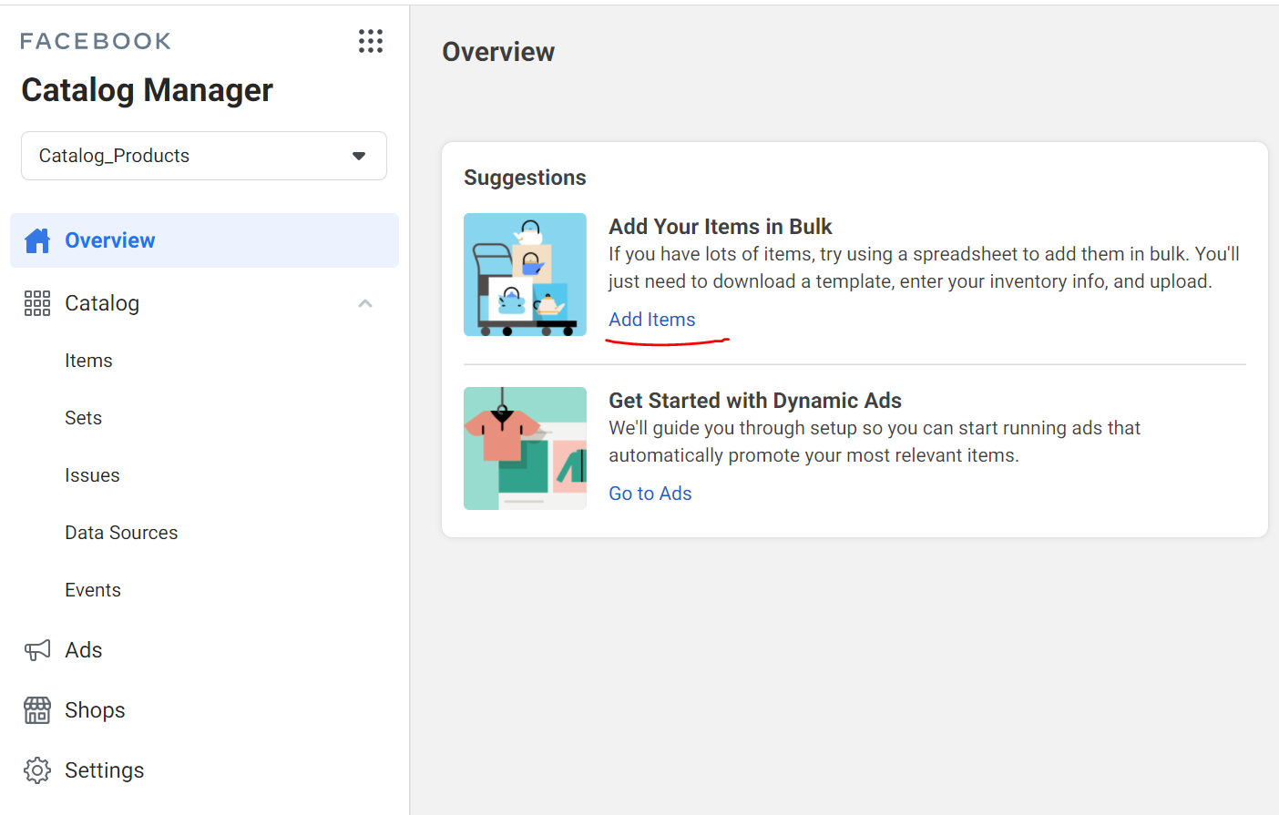Viewport: 1279px width, 815px height.
Task: Click the Ads megaphone icon
Action: click(37, 650)
